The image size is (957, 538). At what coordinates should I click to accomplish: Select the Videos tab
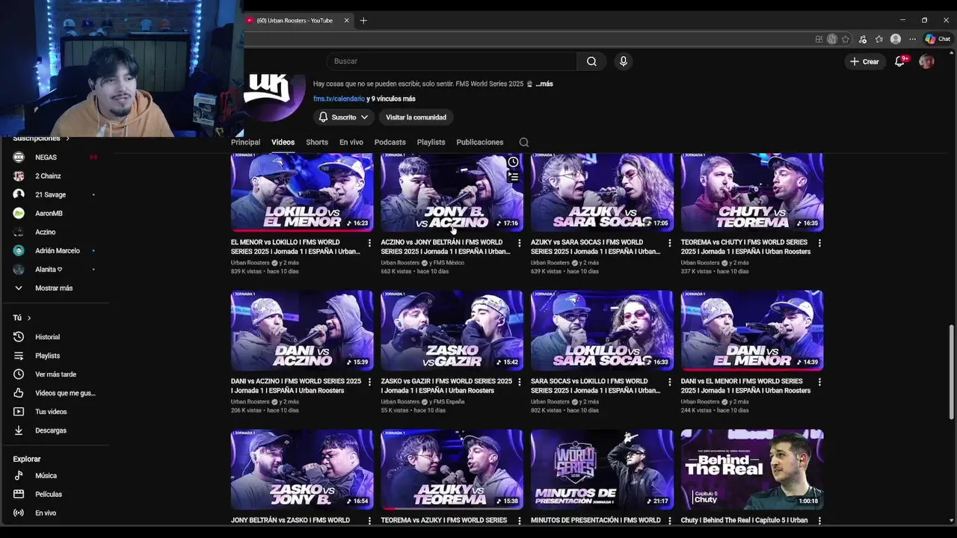pos(283,142)
